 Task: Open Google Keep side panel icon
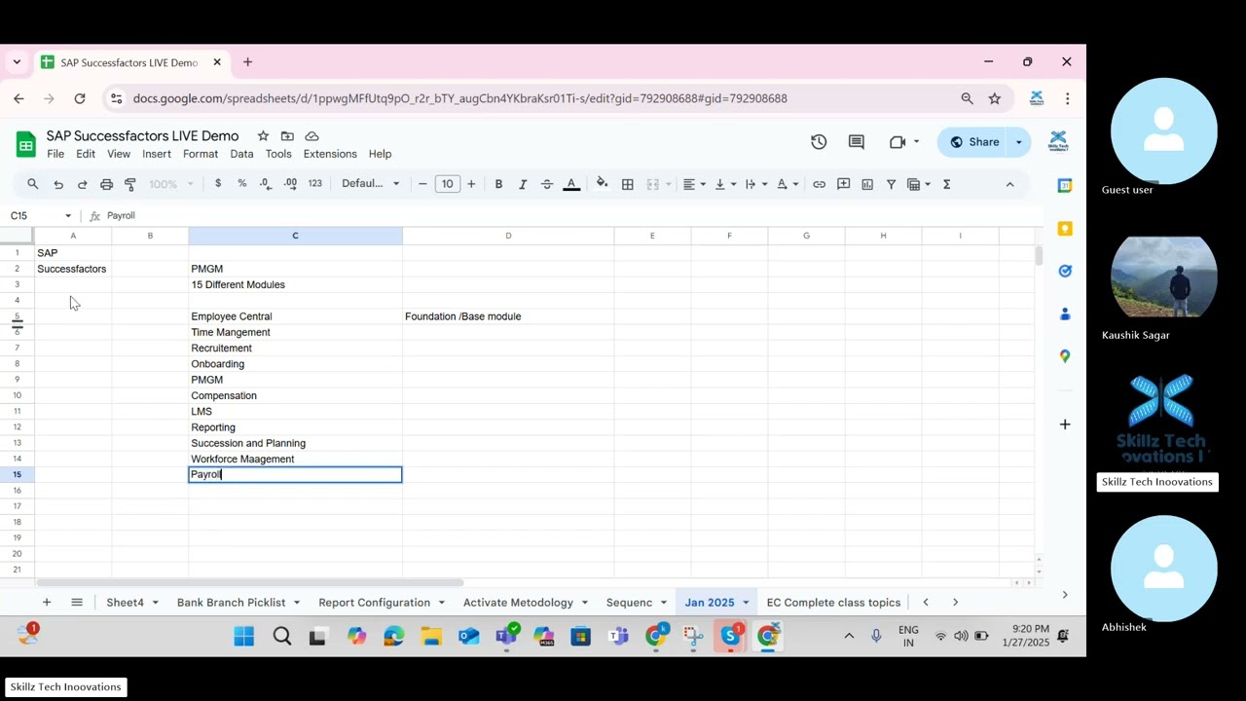coord(1065,228)
